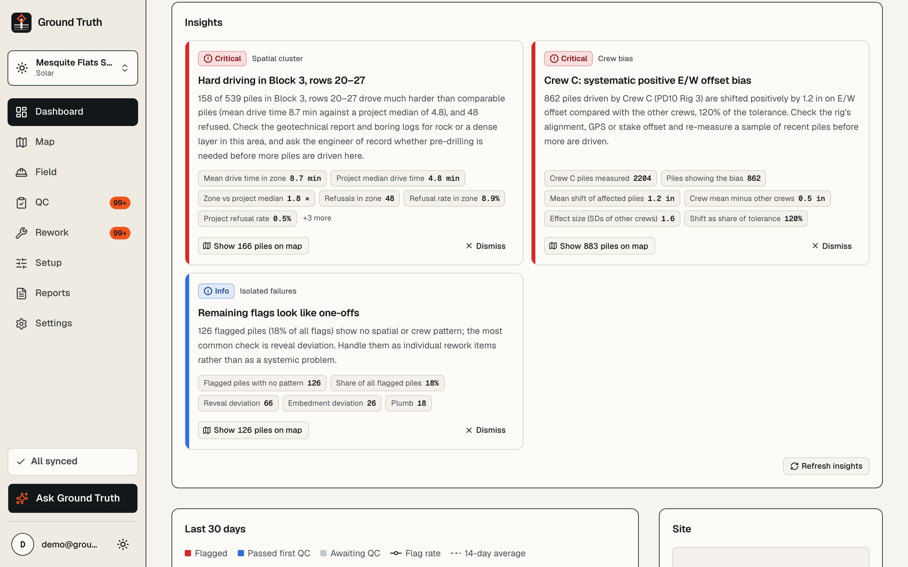Screen dimensions: 908x567
Task: Toggle the Passed first QC legend series
Action: (274, 553)
